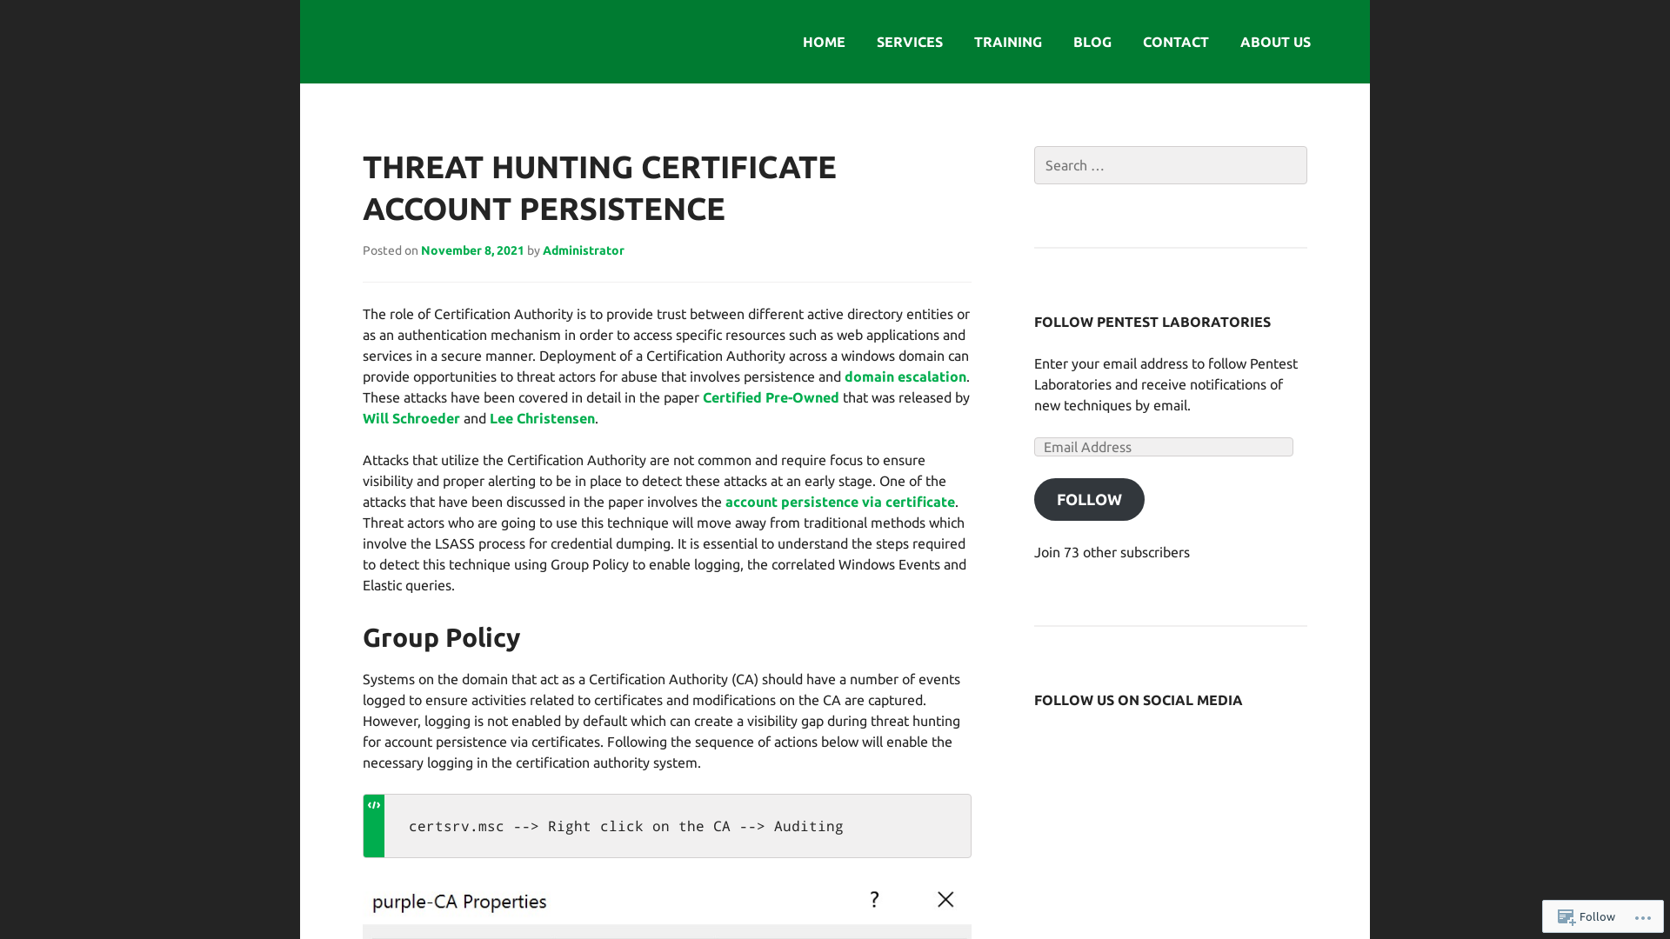This screenshot has height=939, width=1670.
Task: Click the Join 73 other subscribers text
Action: 1112,552
